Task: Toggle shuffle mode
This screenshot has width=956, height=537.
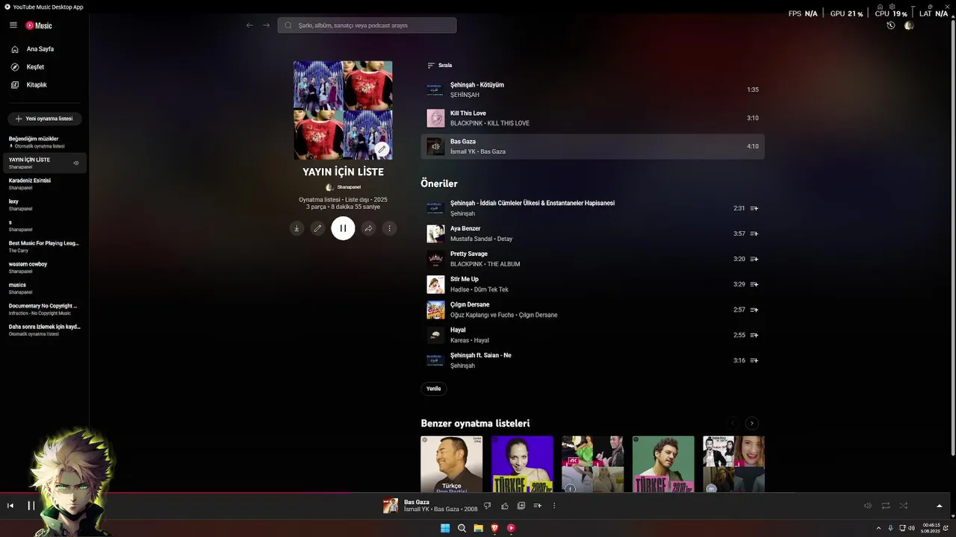Action: coord(903,506)
